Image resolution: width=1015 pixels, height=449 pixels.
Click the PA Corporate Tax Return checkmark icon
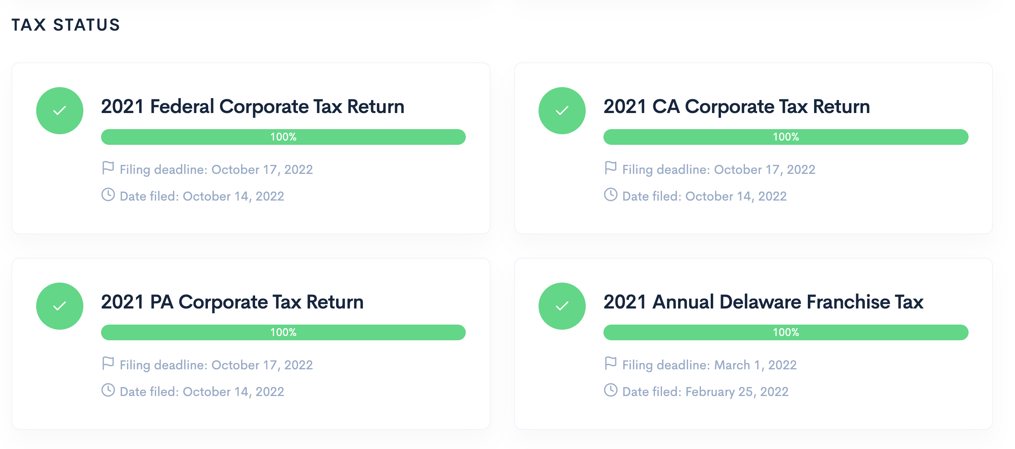(x=59, y=306)
